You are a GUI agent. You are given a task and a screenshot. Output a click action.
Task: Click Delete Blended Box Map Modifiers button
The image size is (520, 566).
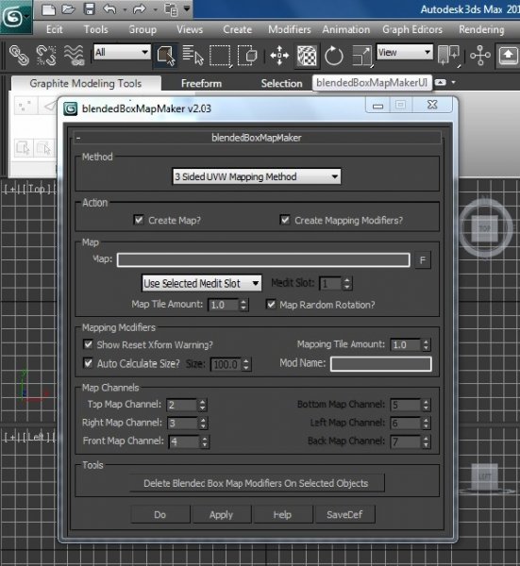(256, 483)
